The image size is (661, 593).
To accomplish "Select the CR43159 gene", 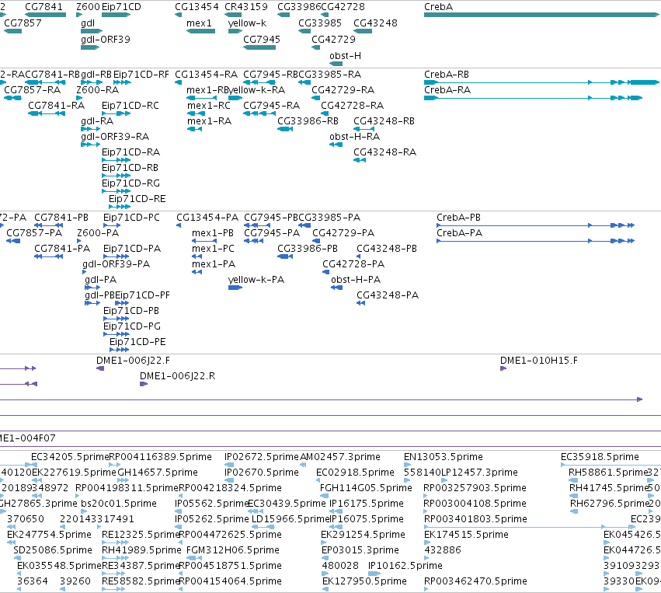I will 233,15.
